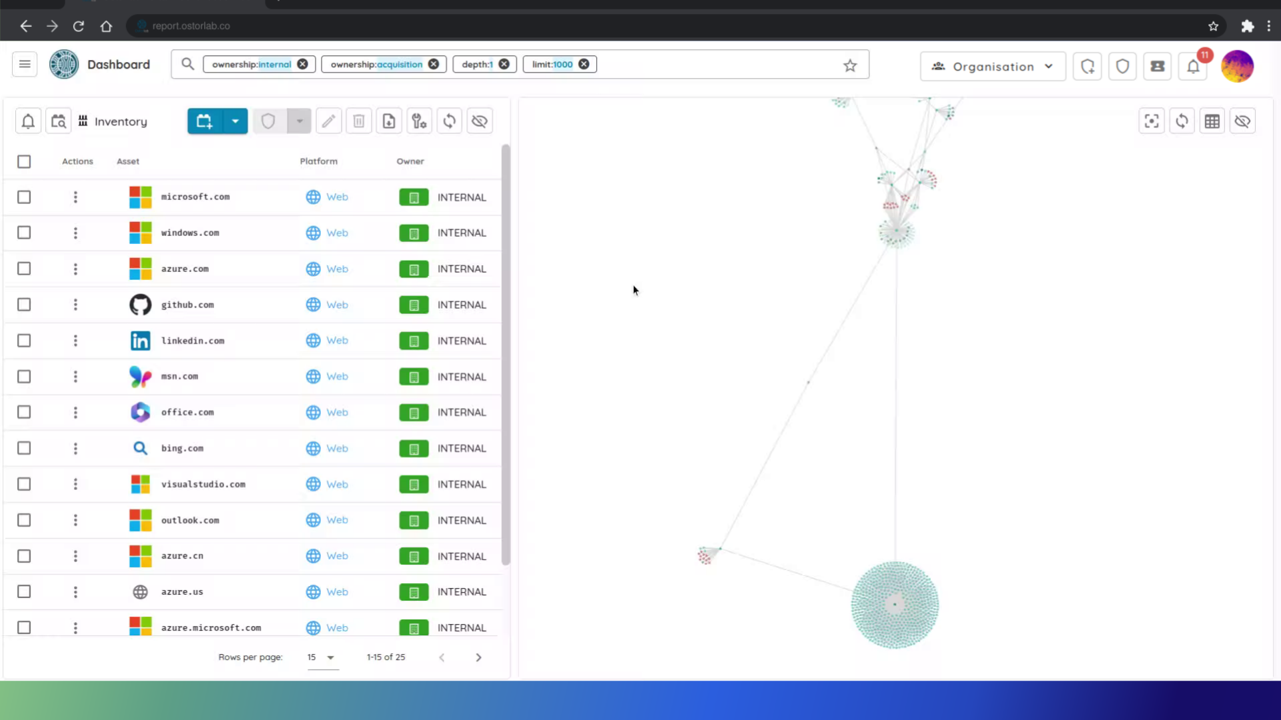Screen dimensions: 1281x720
Task: Open the Organisation dropdown
Action: coord(993,66)
